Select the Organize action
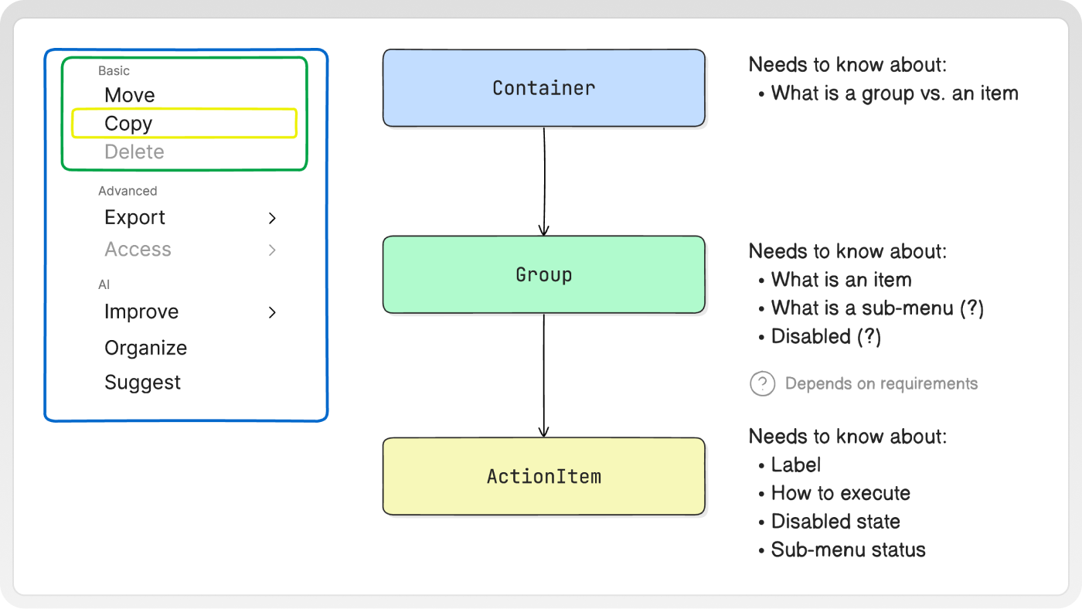The height and width of the screenshot is (609, 1082). pos(146,348)
